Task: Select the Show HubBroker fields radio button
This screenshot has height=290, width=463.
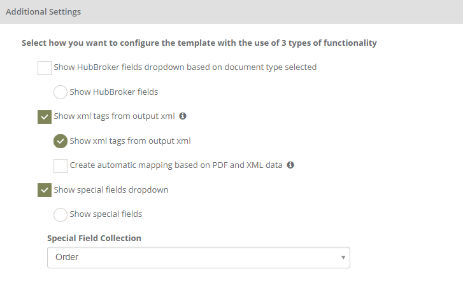Action: click(61, 92)
